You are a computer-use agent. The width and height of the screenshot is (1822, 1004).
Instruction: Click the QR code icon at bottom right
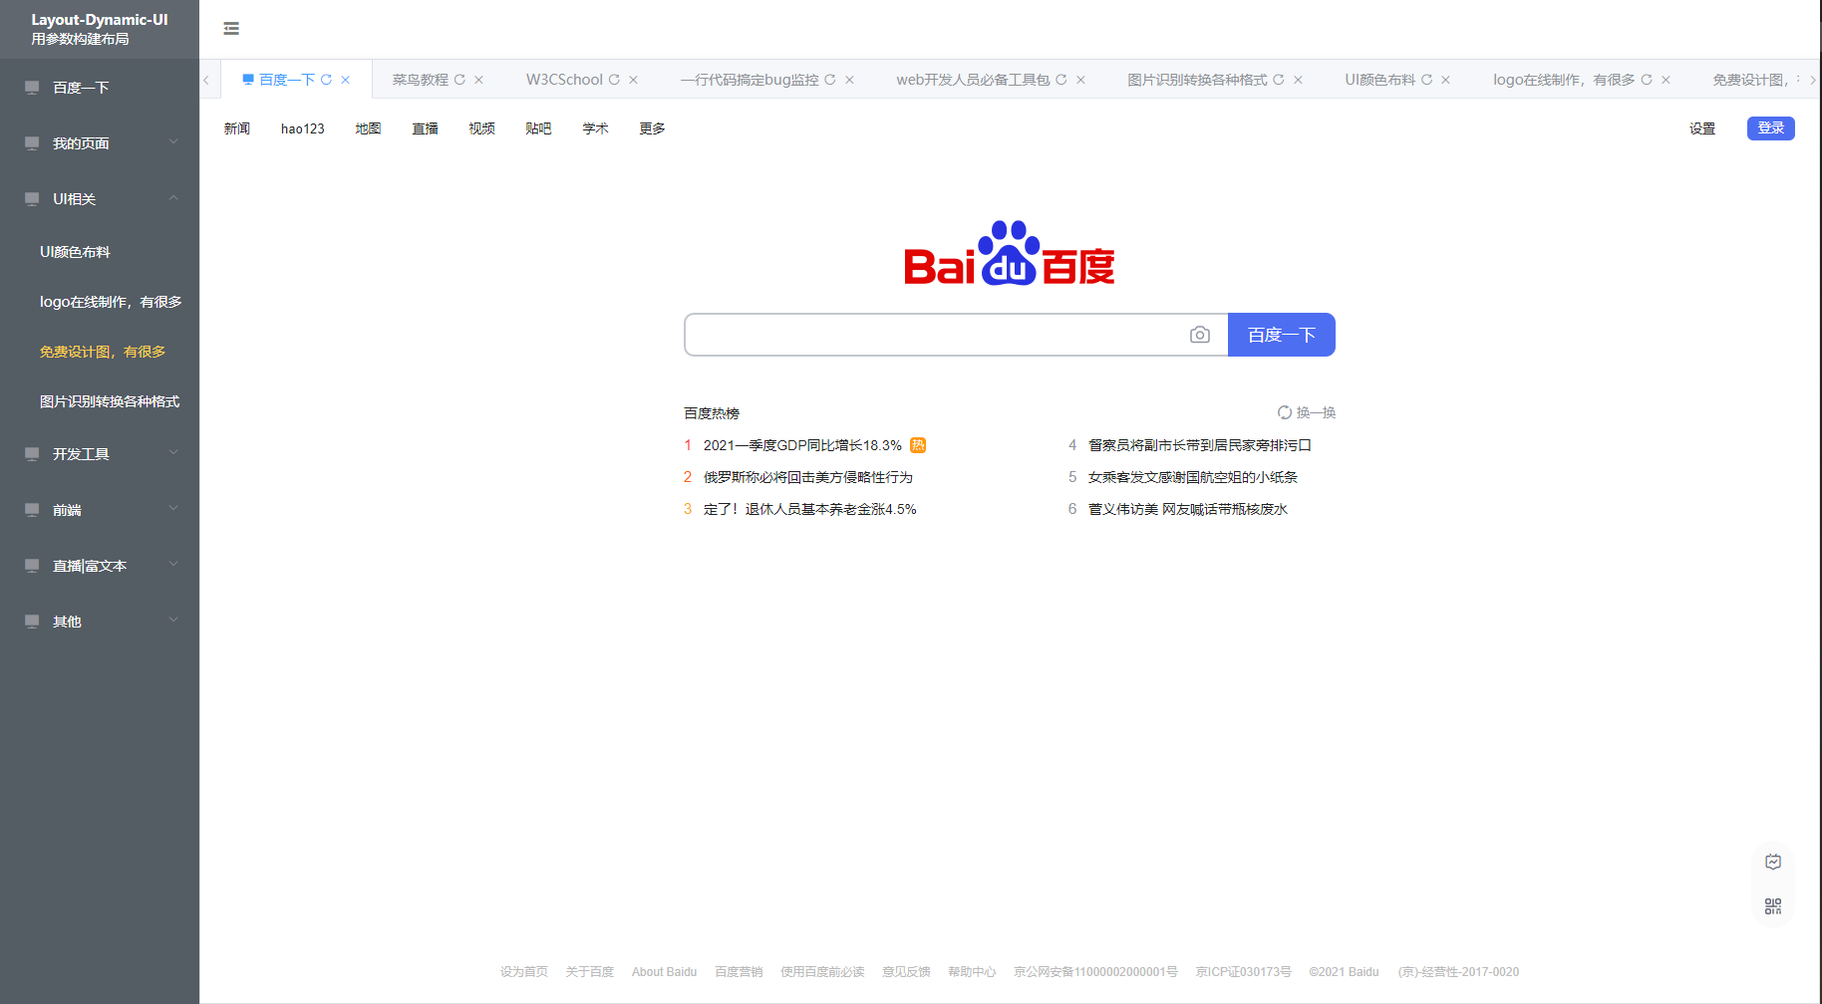[1773, 906]
